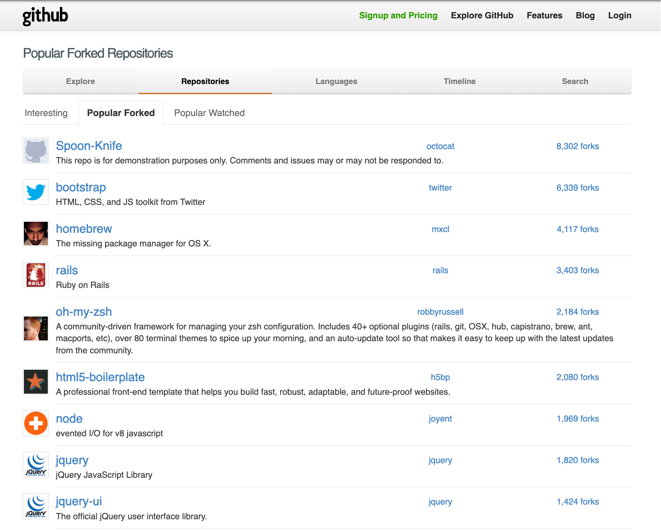Open Signup and Pricing page
The image size is (661, 531).
(x=398, y=15)
